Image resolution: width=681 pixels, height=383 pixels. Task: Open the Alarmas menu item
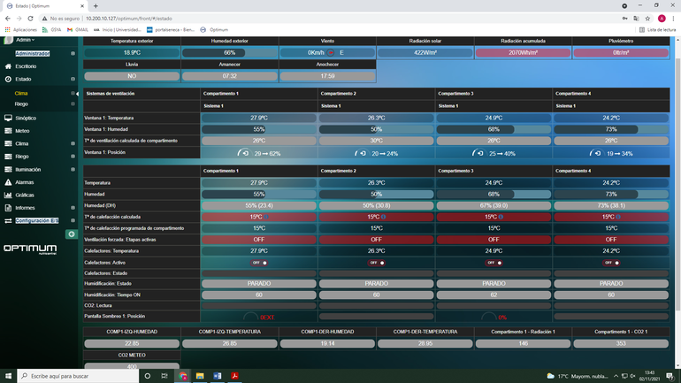coord(25,182)
